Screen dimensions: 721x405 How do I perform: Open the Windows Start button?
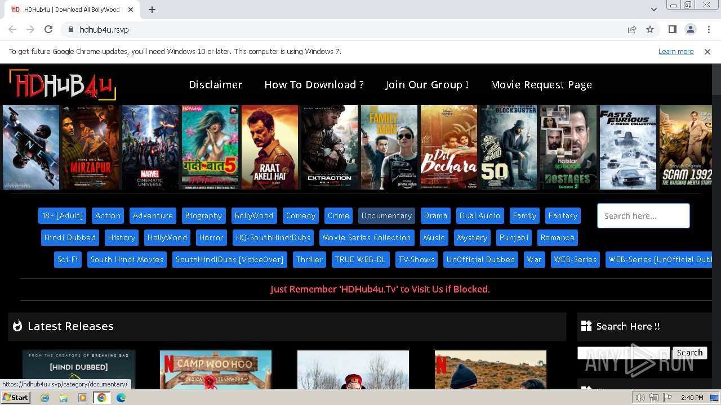click(15, 398)
